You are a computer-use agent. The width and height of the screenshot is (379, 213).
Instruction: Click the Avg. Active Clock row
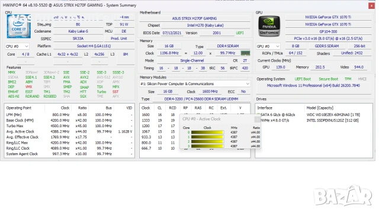[69, 131]
